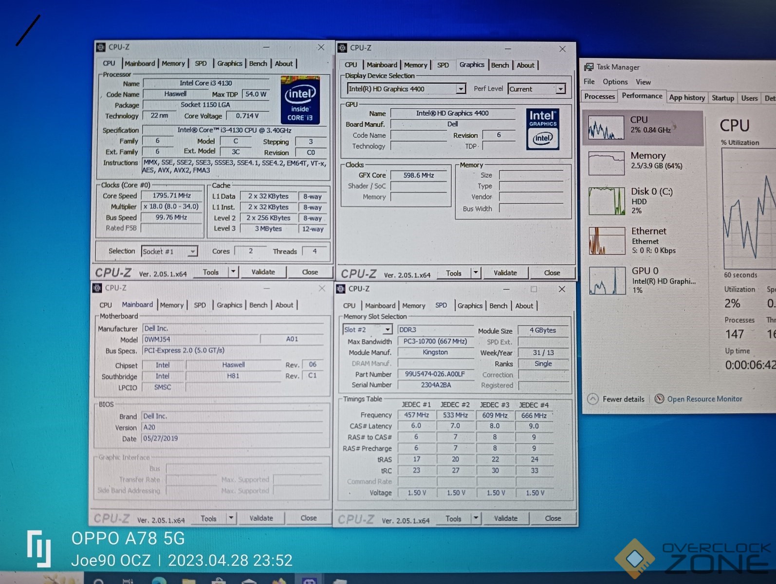The image size is (776, 584).
Task: Expand Tools arrow in the CPU-Z Graphics window
Action: [x=476, y=273]
